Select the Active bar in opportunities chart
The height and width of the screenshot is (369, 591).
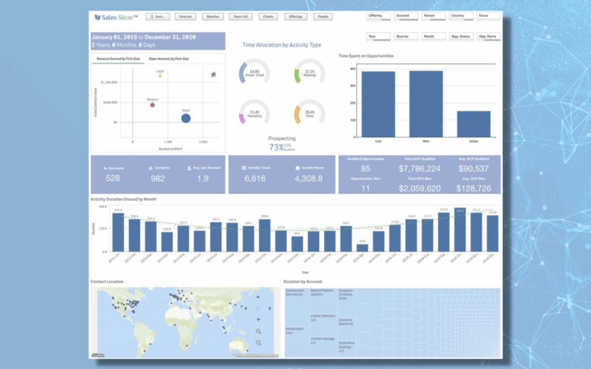(x=474, y=124)
